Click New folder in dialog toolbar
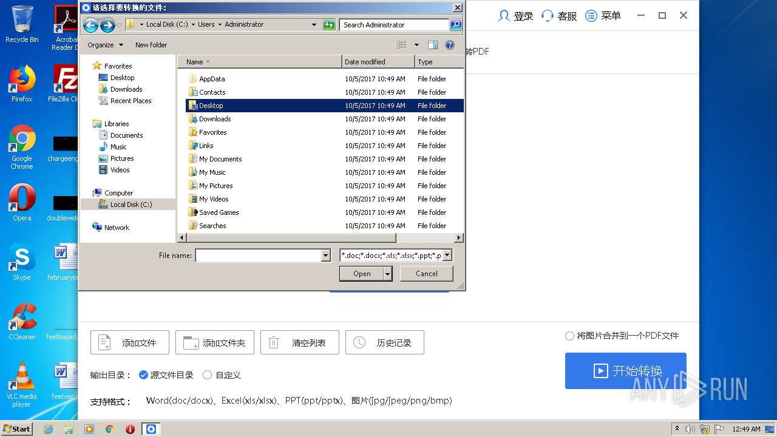This screenshot has height=437, width=777. [x=151, y=45]
